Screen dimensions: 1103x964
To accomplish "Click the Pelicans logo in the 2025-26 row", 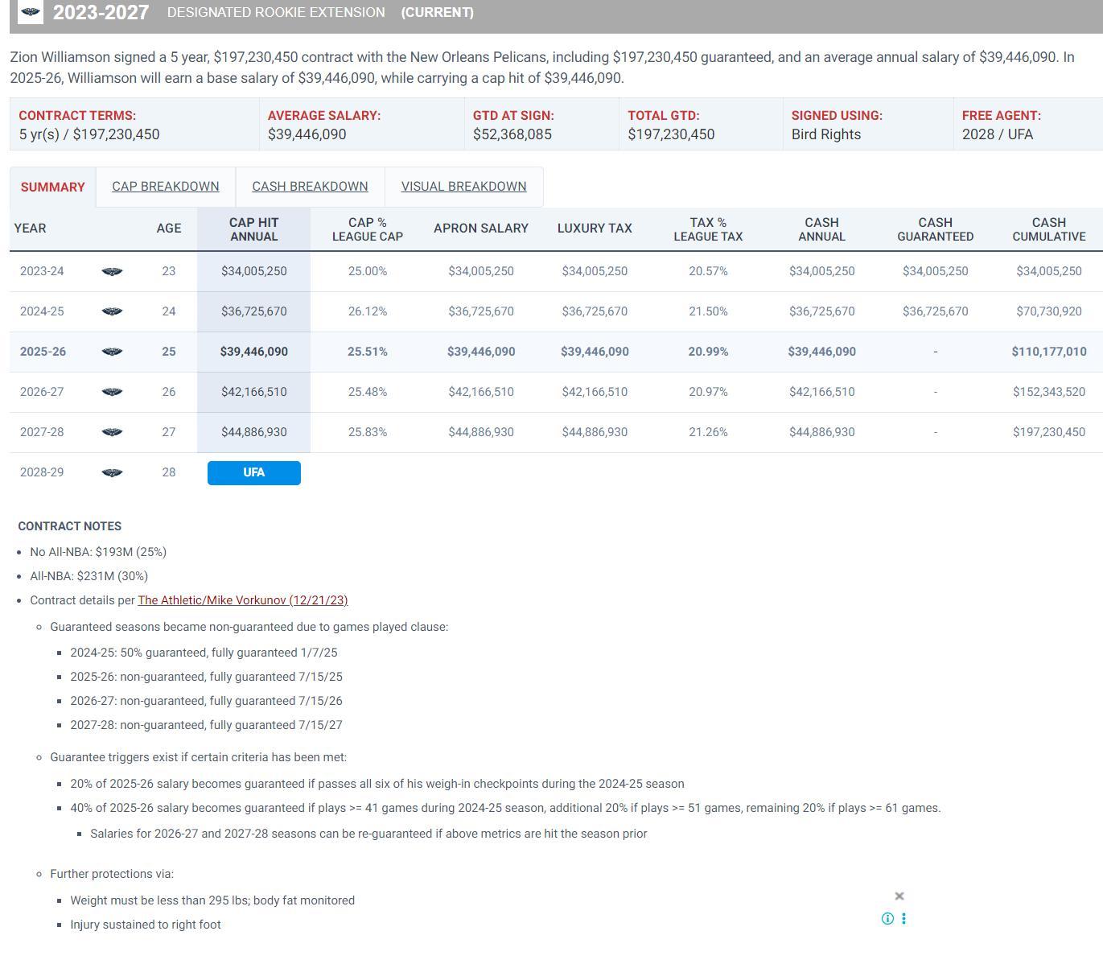I will (113, 352).
